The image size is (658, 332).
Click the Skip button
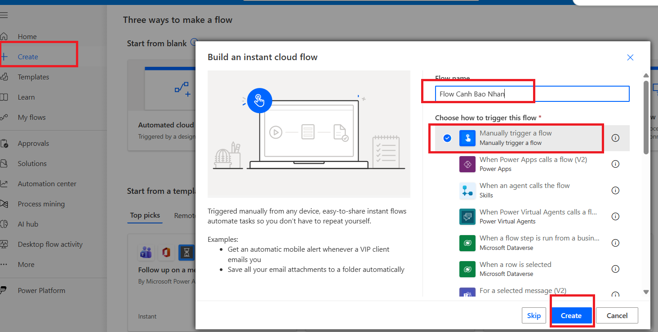(x=534, y=315)
